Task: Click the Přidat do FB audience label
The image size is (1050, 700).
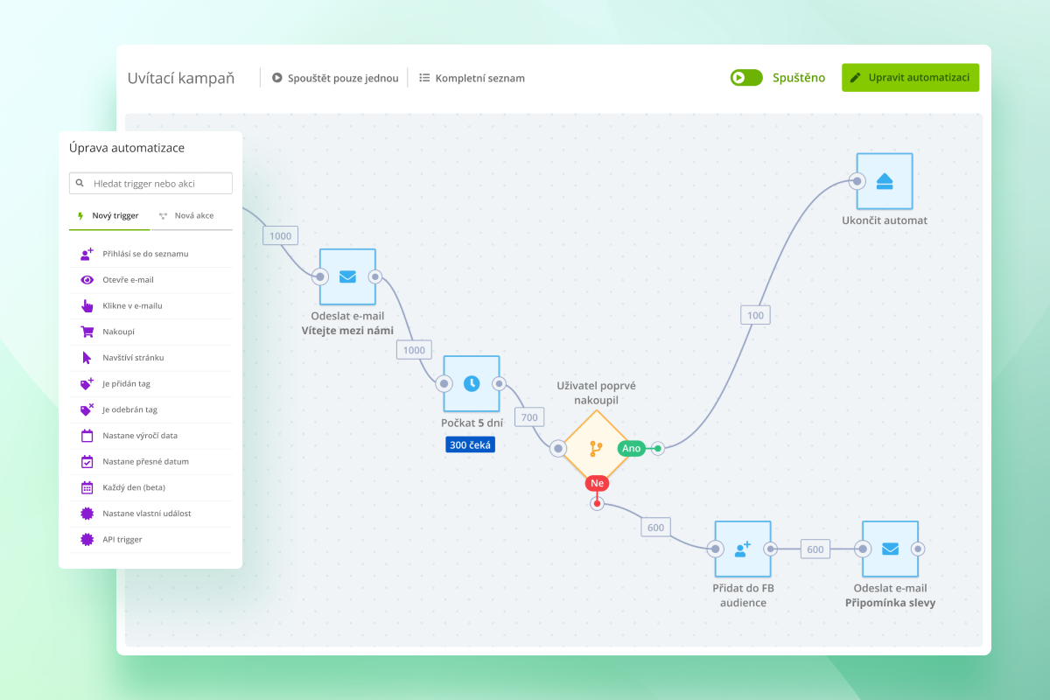Action: pyautogui.click(x=743, y=595)
